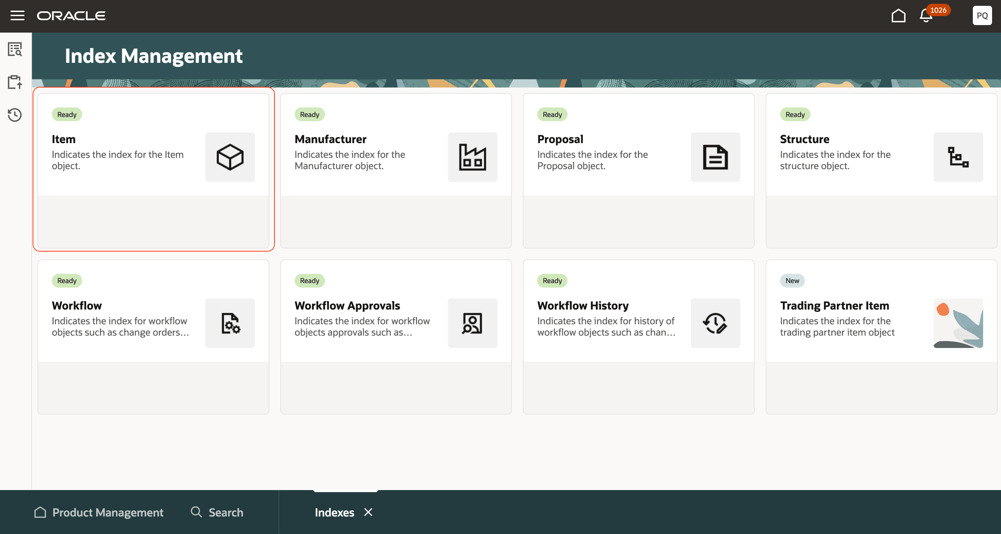Click the Proposal document icon

[x=715, y=157]
